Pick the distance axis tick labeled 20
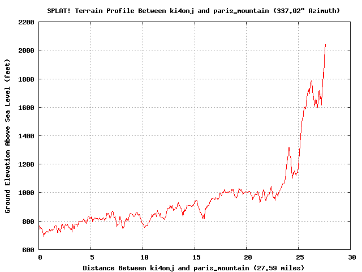This screenshot has width=362, height=272. pos(247,257)
